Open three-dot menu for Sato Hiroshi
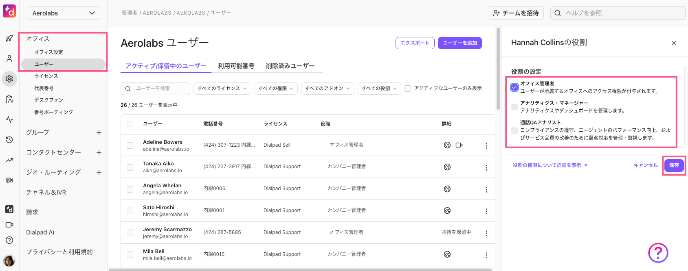This screenshot has height=271, width=688. click(x=486, y=211)
